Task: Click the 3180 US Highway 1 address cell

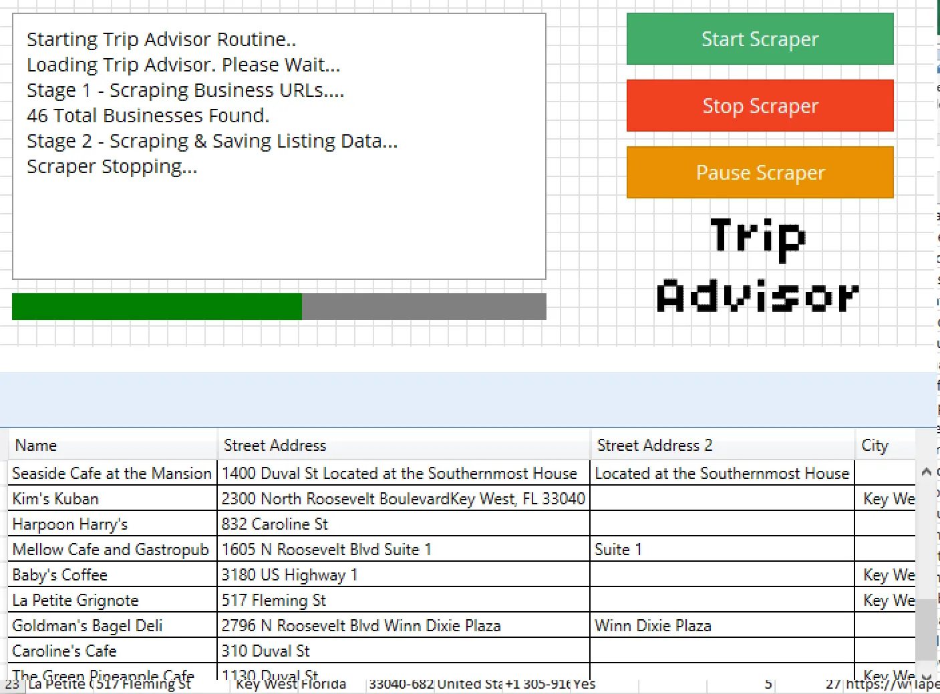Action: tap(404, 574)
